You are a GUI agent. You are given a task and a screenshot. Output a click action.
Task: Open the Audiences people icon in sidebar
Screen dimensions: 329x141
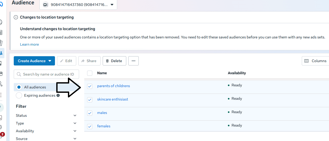point(2,53)
